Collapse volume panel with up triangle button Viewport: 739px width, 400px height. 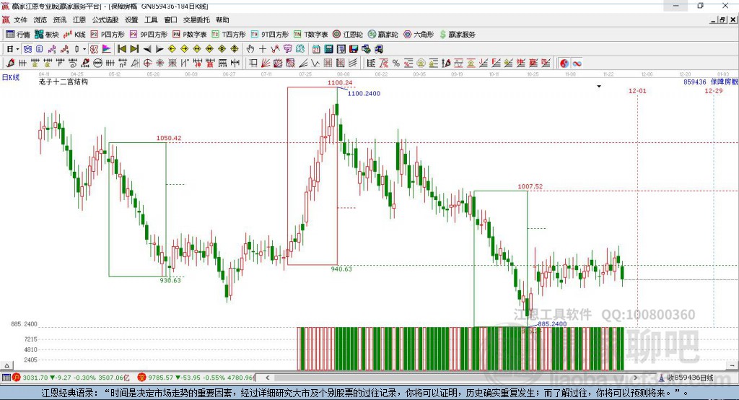6,365
